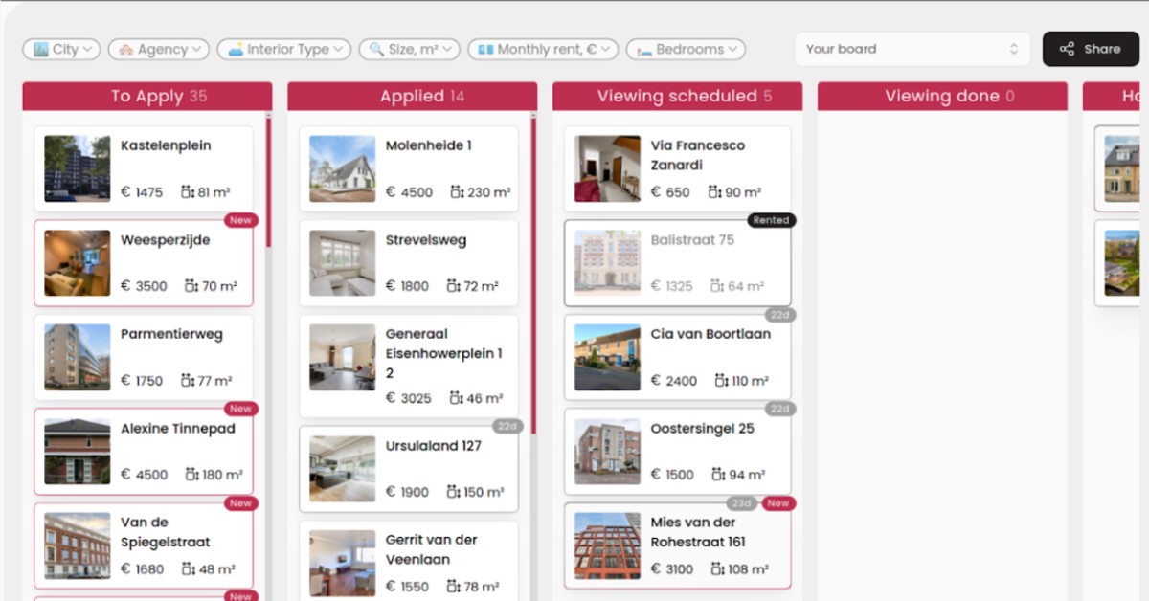Select the To Apply column header
This screenshot has height=601, width=1149.
pyautogui.click(x=147, y=96)
